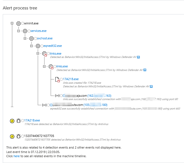184x163 pixels.
Task: Open the first iinks.exe process link
Action: pos(56,54)
